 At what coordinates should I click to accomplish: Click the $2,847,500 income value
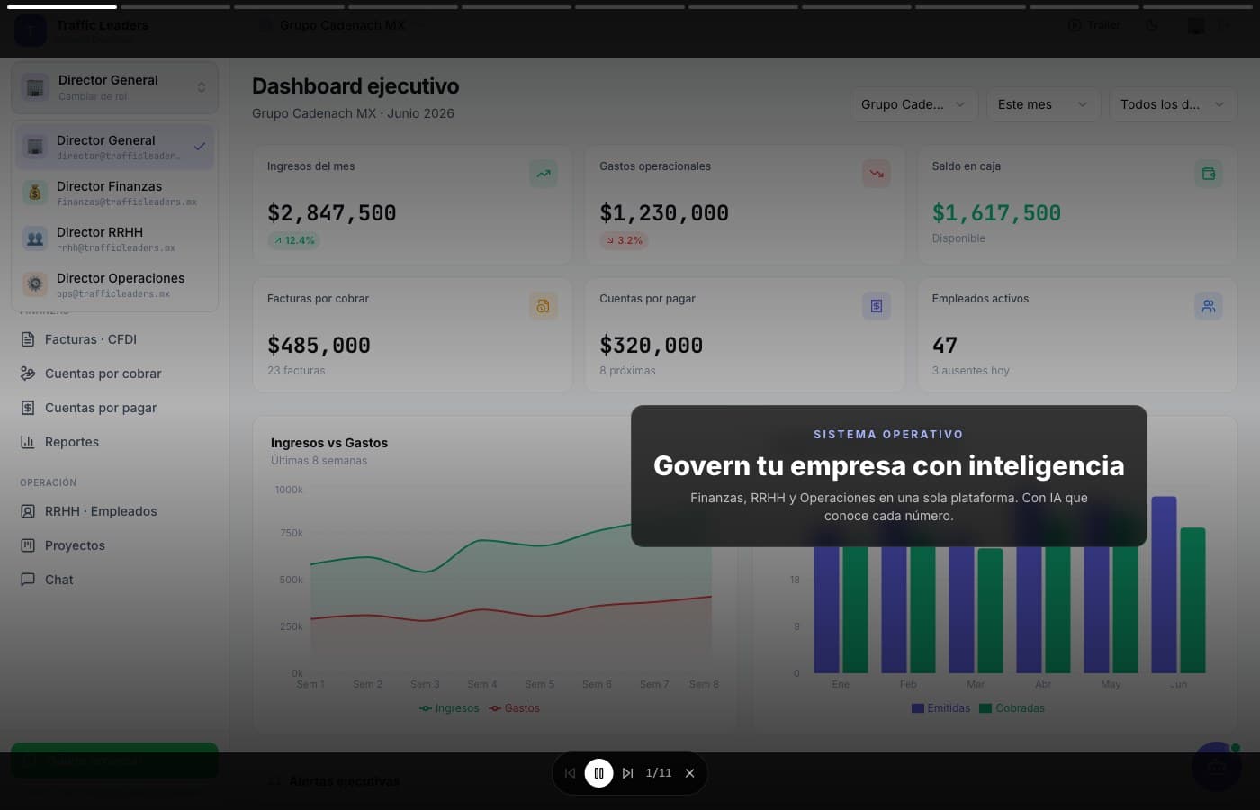point(332,213)
